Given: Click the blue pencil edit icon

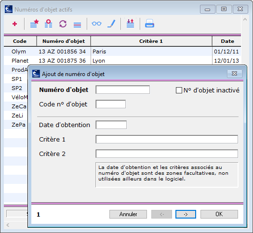Looking at the screenshot, I should [111, 24].
